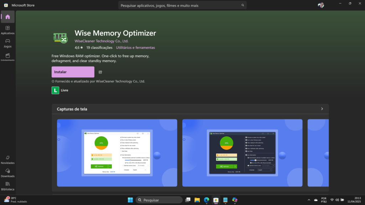Show hidden icons in system tray

click(x=309, y=200)
